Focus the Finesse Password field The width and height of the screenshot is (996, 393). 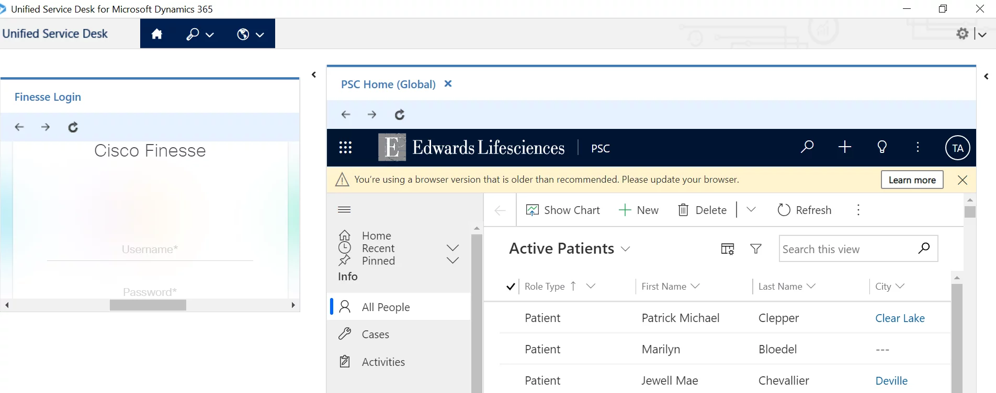coord(150,292)
